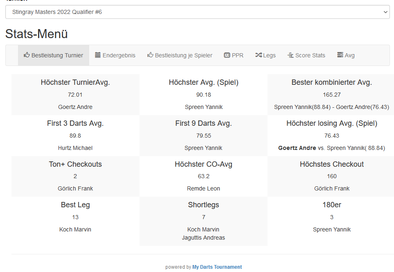Switch to the Endergebnis tab
Screen dimensions: 394x272
click(x=119, y=55)
